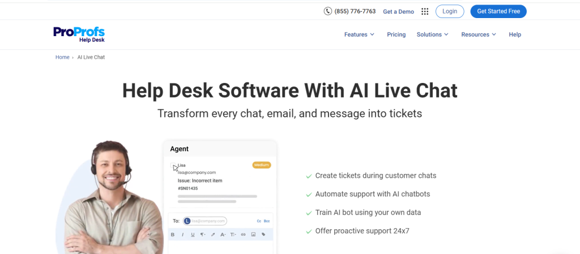Open the apps grid icon
This screenshot has width=580, height=254.
pyautogui.click(x=425, y=11)
